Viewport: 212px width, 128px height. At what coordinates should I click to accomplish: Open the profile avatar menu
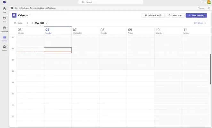[x=208, y=2]
